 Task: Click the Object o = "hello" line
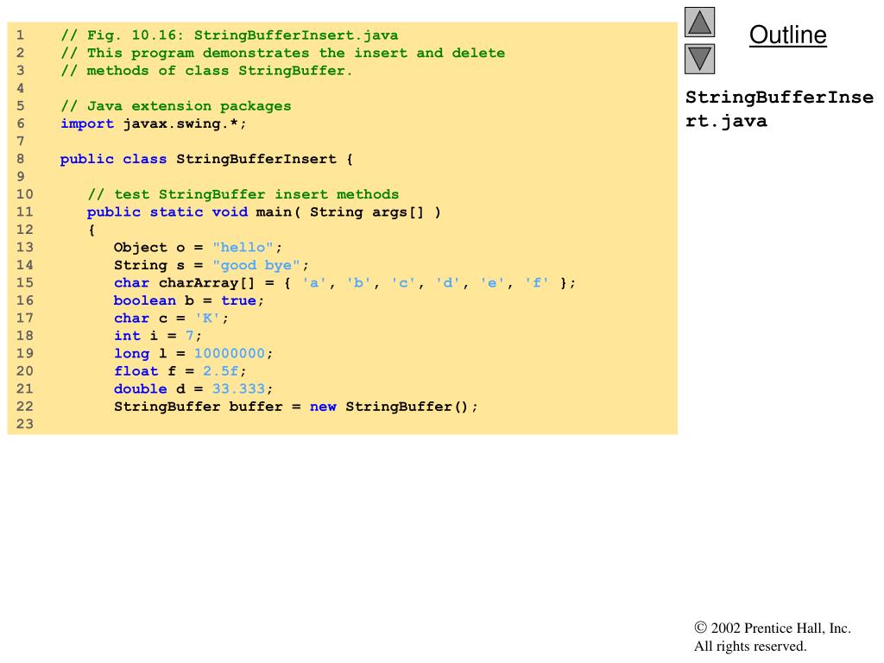(x=198, y=248)
